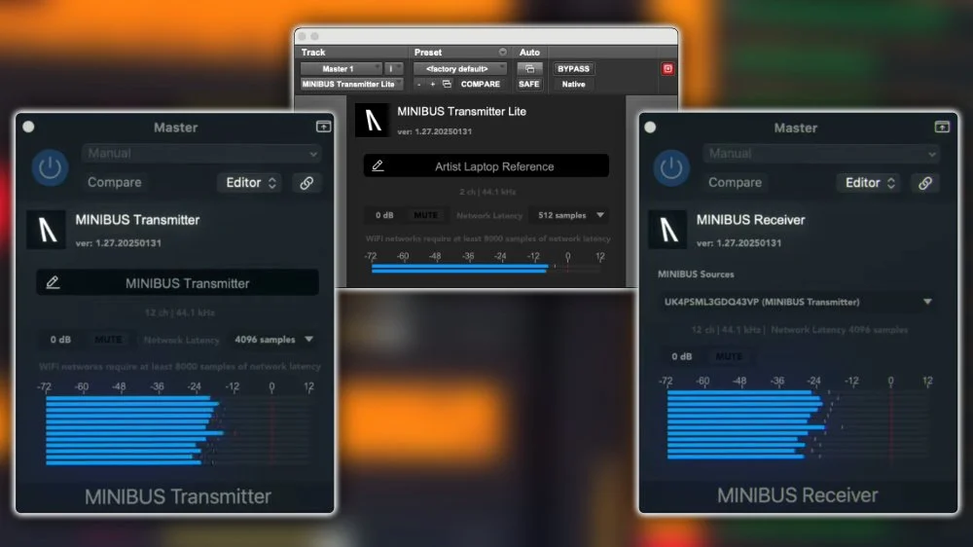Click the level meter bars in the Transmitter window
973x547 pixels.
click(179, 430)
